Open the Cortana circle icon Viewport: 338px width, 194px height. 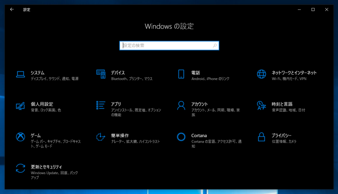(181, 137)
